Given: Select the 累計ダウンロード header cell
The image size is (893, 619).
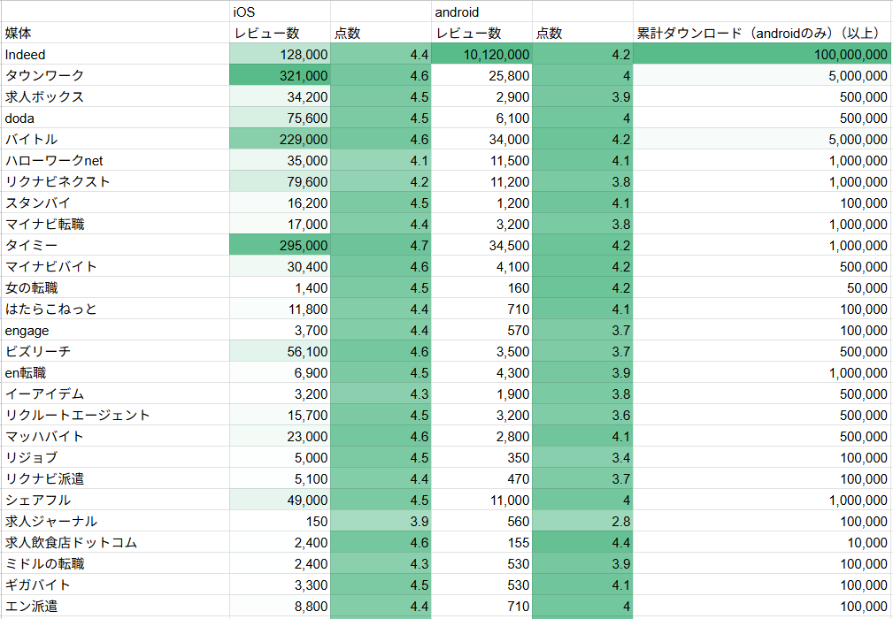Looking at the screenshot, I should [x=761, y=33].
